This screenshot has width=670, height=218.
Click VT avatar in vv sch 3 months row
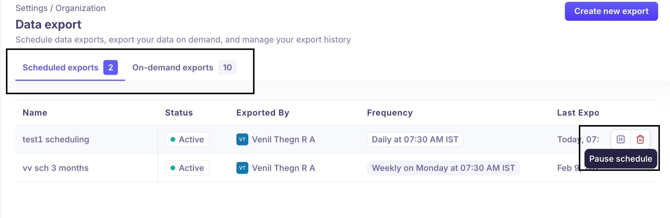coord(242,168)
